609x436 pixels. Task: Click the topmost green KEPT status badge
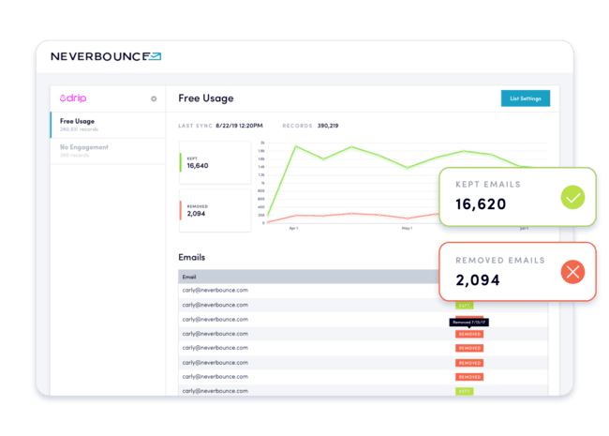(465, 306)
